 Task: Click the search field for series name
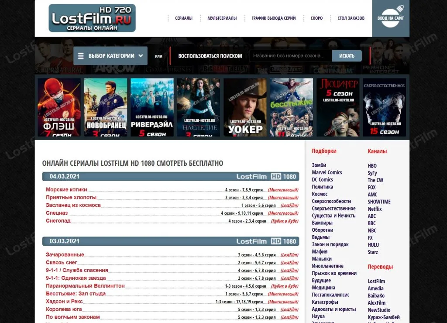(290, 56)
